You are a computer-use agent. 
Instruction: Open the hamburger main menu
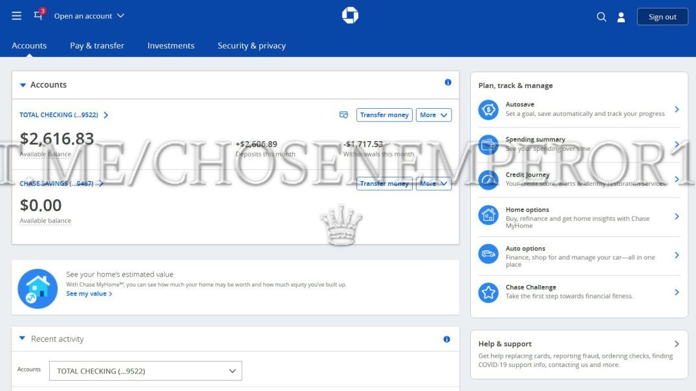click(16, 16)
